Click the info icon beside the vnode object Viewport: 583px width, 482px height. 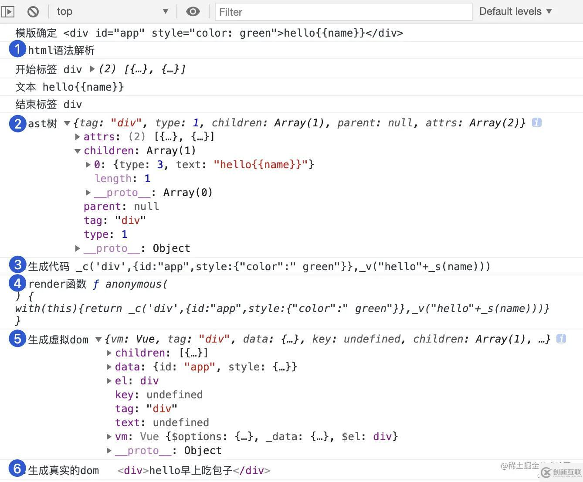pos(561,339)
